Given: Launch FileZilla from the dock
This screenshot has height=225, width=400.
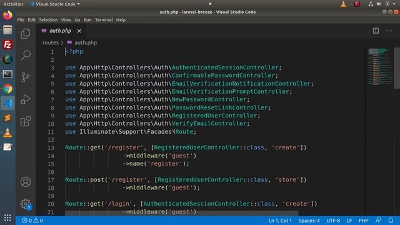Looking at the screenshot, I should point(7,45).
